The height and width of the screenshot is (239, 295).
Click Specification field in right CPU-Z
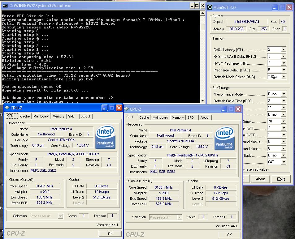(x=193, y=155)
